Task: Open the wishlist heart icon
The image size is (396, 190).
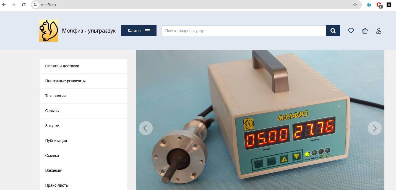Action: point(351,31)
